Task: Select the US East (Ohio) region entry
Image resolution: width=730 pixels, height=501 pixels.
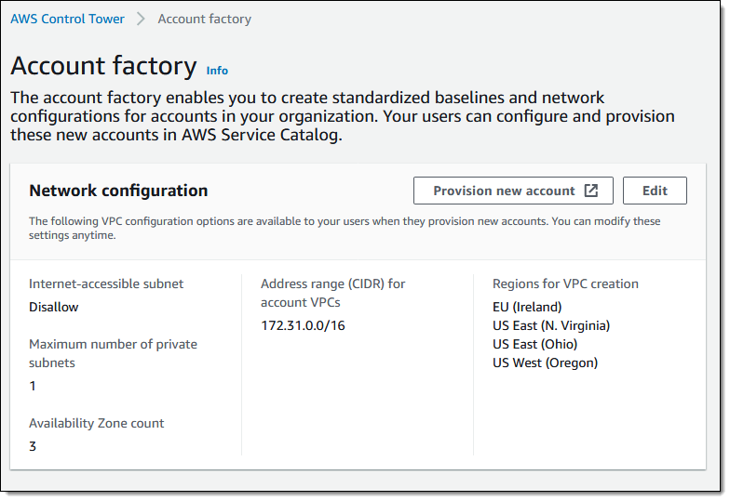Action: coord(534,344)
